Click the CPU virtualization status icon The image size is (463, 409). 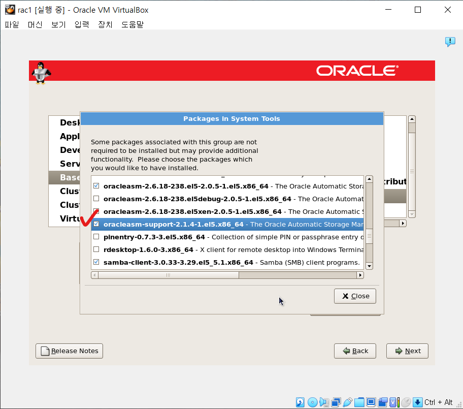click(394, 402)
